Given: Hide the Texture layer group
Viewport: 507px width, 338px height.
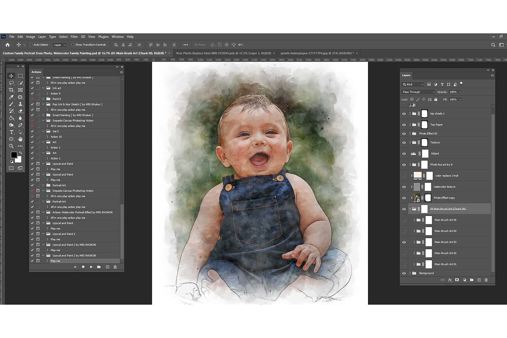Looking at the screenshot, I should pyautogui.click(x=404, y=142).
